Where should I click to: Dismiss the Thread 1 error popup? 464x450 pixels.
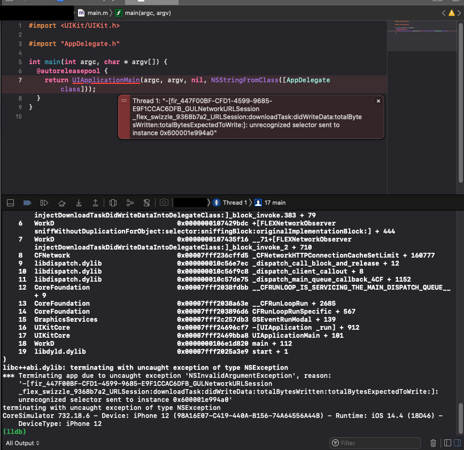(378, 101)
